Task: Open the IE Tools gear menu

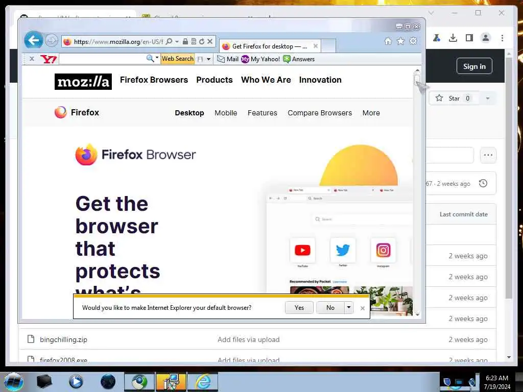Action: tap(413, 41)
